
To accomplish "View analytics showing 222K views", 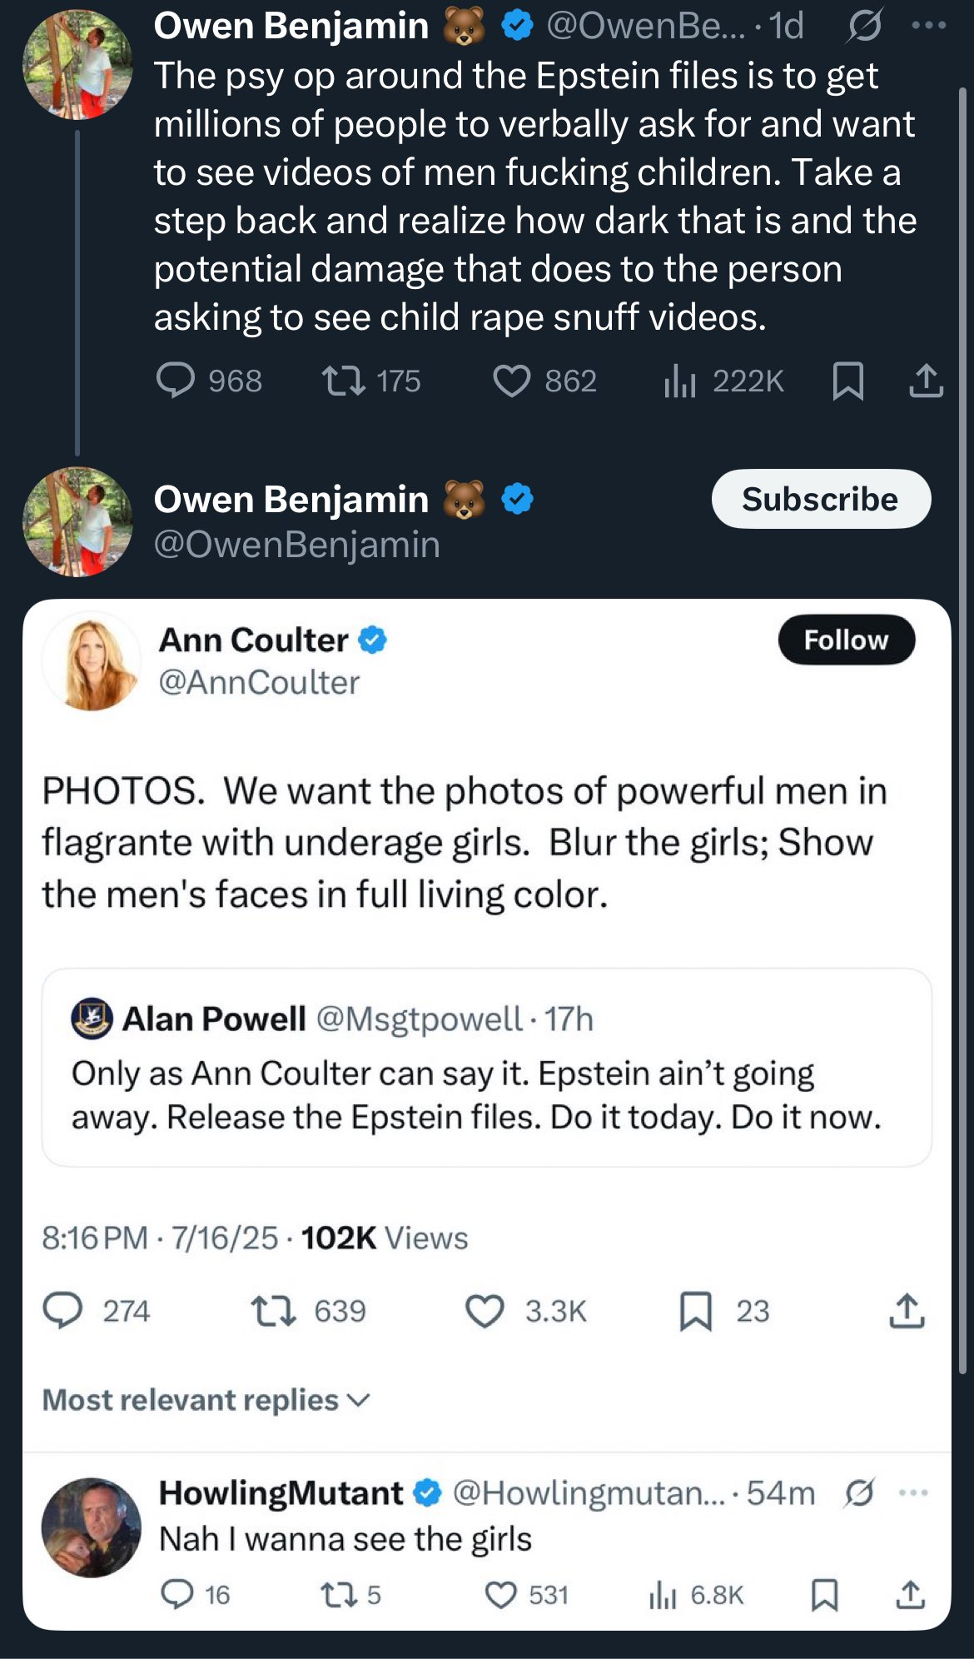I will tap(723, 381).
